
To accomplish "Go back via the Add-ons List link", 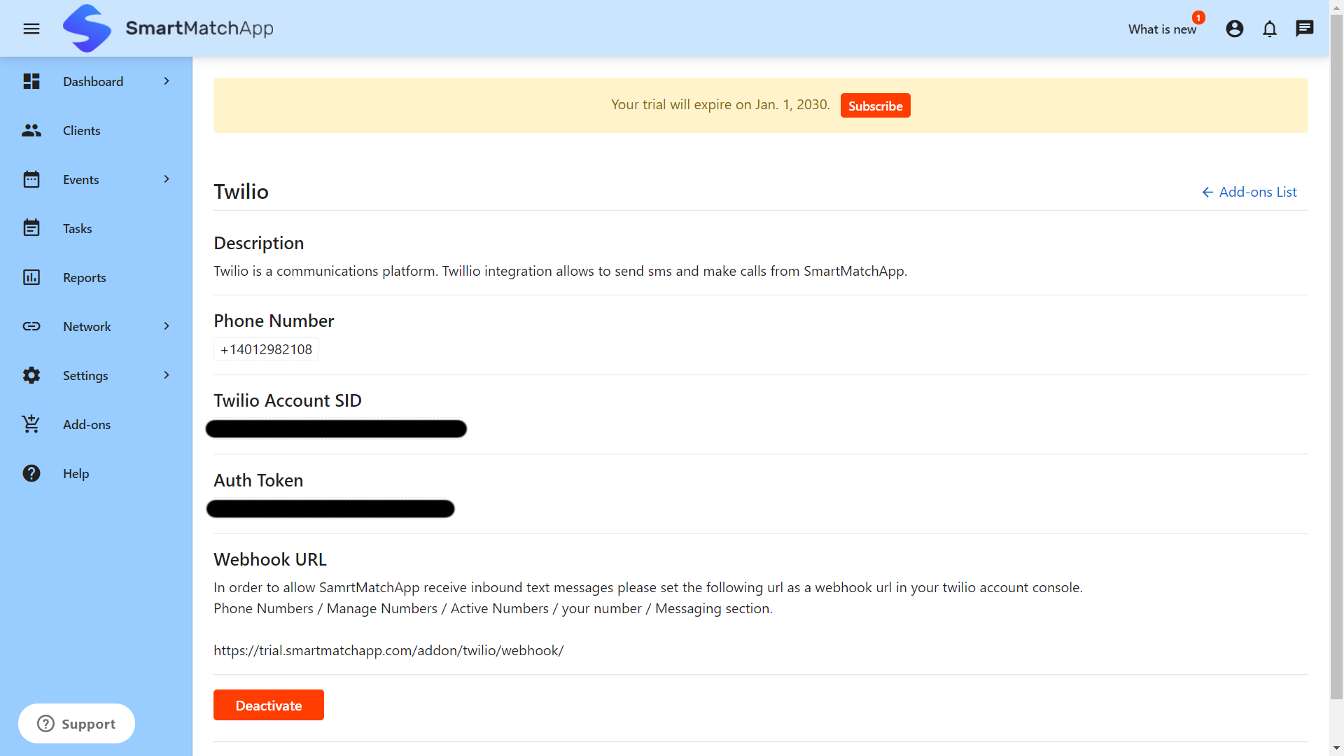I will click(1249, 192).
